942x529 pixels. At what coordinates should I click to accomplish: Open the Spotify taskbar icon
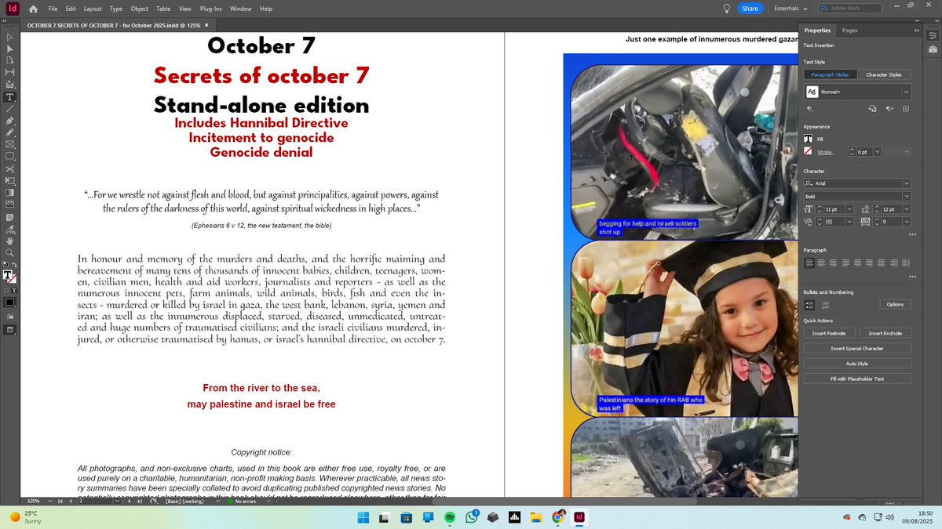click(450, 517)
